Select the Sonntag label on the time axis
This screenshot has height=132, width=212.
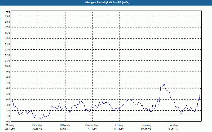pos(173,125)
